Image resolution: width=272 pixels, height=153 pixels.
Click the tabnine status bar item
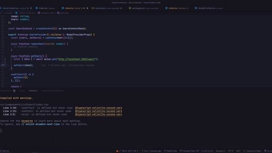point(5,151)
